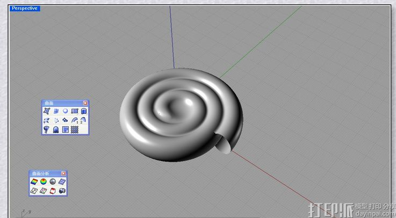Click first sheet-with-dots icon in analysis panel
Viewport: 396px width, 218px height.
(x=34, y=191)
